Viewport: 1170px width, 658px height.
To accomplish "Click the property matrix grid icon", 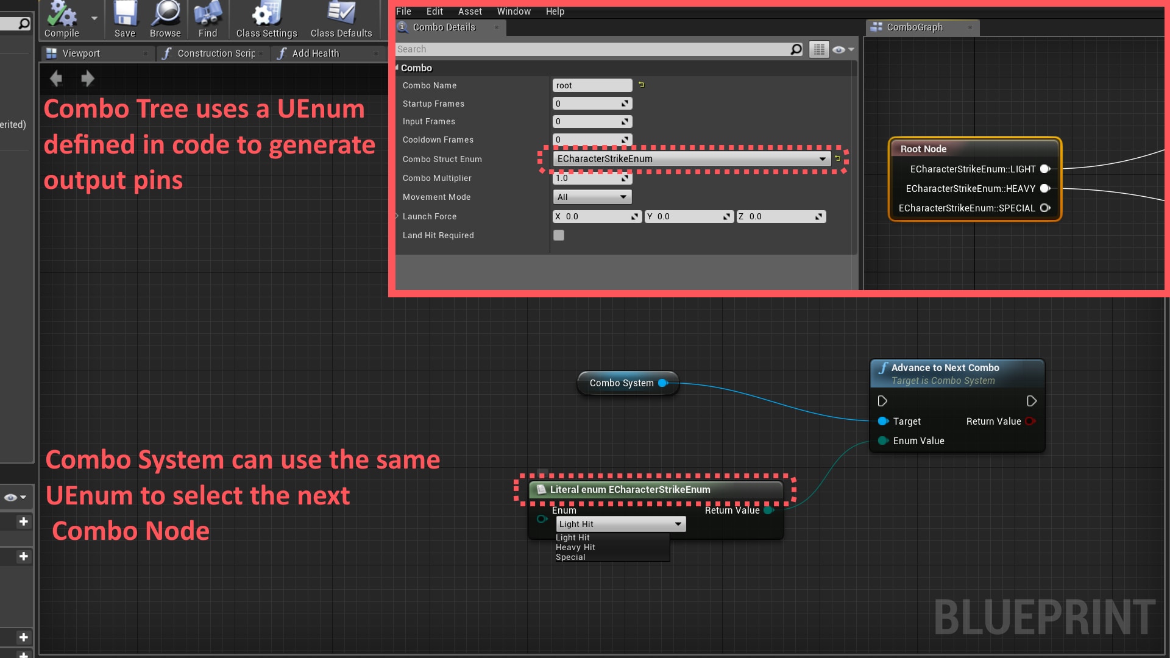I will point(819,49).
